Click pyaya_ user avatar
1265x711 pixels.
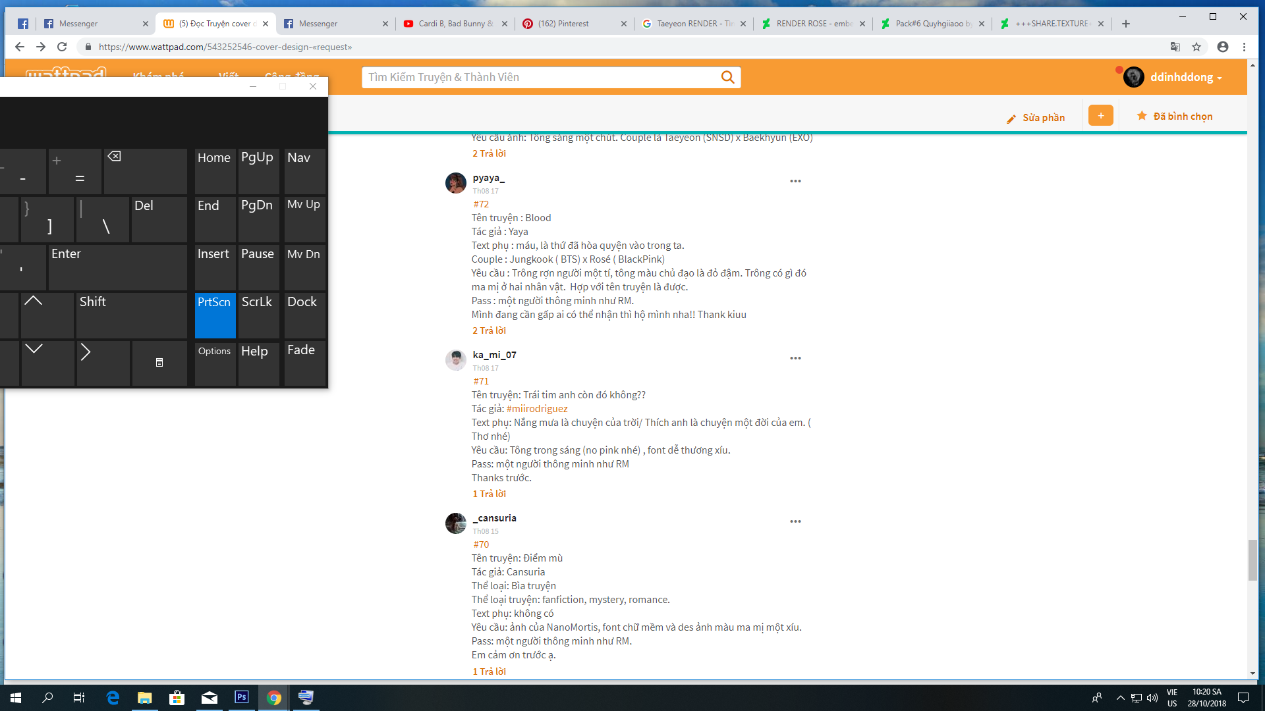pyautogui.click(x=455, y=183)
